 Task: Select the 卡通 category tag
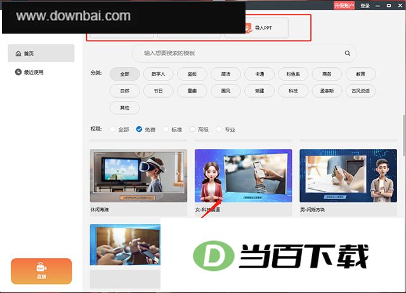click(x=259, y=74)
